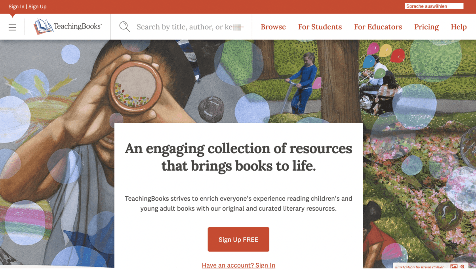Viewport: 476px width, 270px height.
Task: Click the search input field
Action: click(x=186, y=26)
